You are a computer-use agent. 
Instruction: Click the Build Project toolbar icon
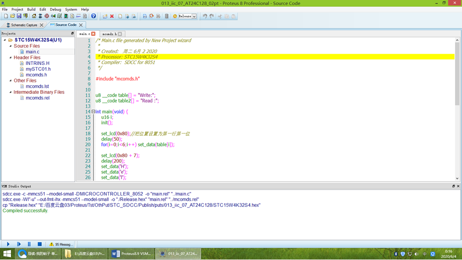145,16
